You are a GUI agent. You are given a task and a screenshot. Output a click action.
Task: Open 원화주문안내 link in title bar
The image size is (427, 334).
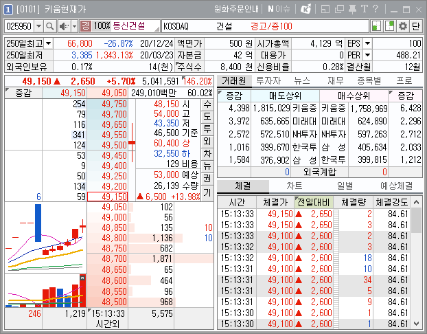pos(236,9)
